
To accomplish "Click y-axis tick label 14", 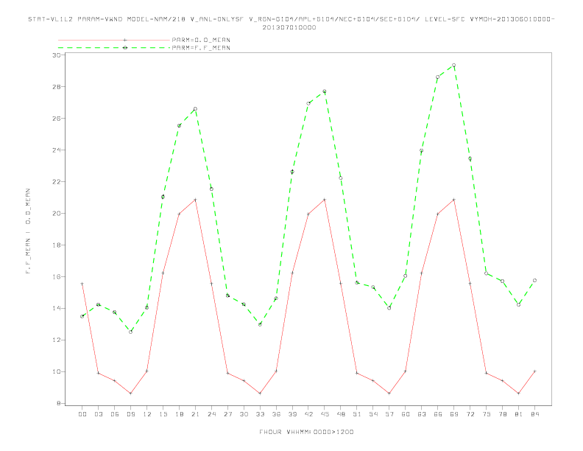I will 56,309.
